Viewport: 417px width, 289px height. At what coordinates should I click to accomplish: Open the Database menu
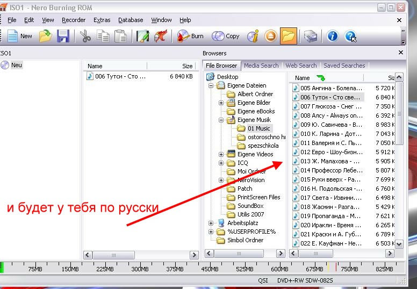point(131,20)
